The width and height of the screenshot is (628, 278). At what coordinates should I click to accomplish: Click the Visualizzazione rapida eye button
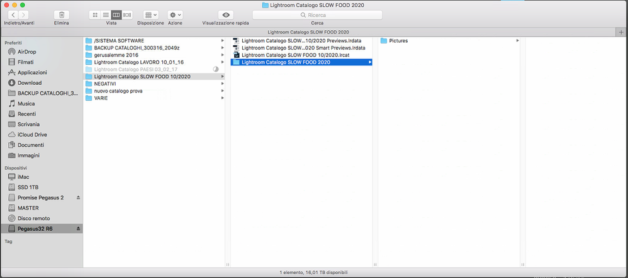click(x=226, y=15)
